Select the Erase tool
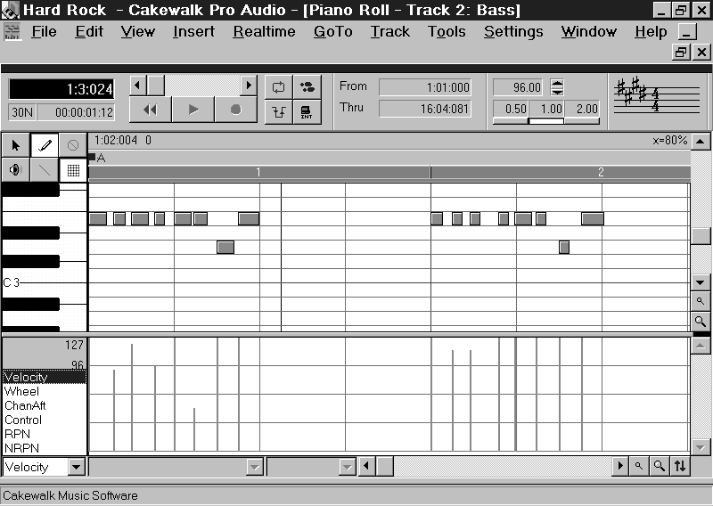This screenshot has height=506, width=713. pos(73,145)
